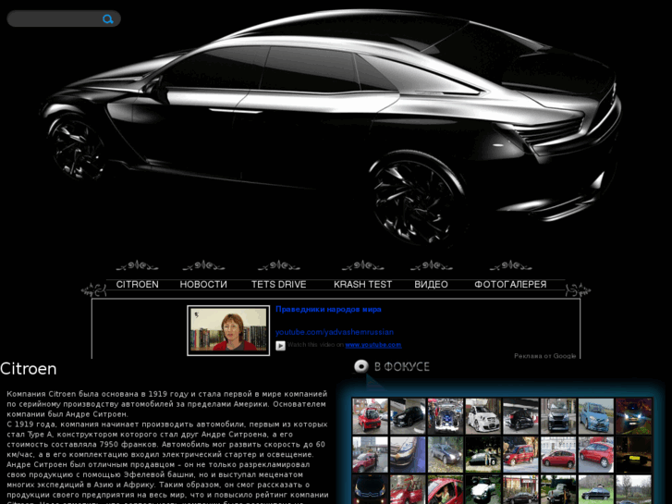This screenshot has height=504, width=672.
Task: Click the Праведники народов мира ad title
Action: (328, 310)
